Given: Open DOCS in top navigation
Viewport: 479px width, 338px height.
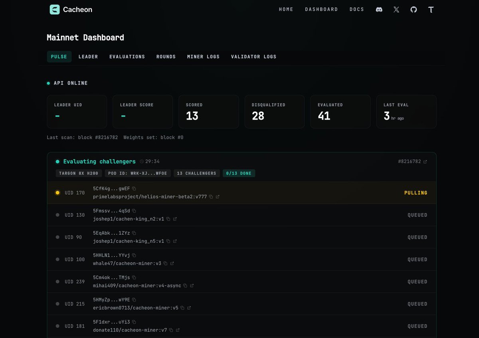Looking at the screenshot, I should pyautogui.click(x=357, y=10).
